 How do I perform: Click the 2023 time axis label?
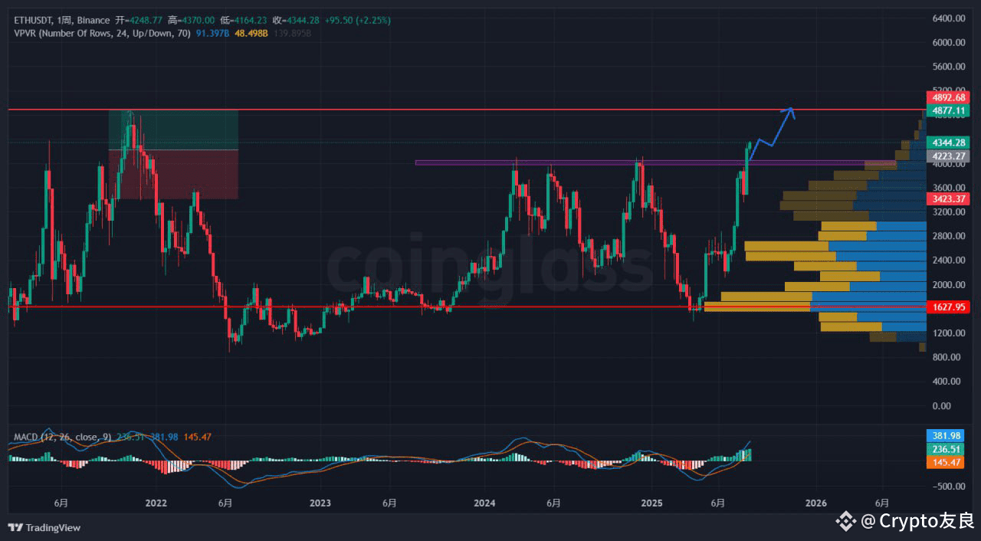(x=320, y=503)
